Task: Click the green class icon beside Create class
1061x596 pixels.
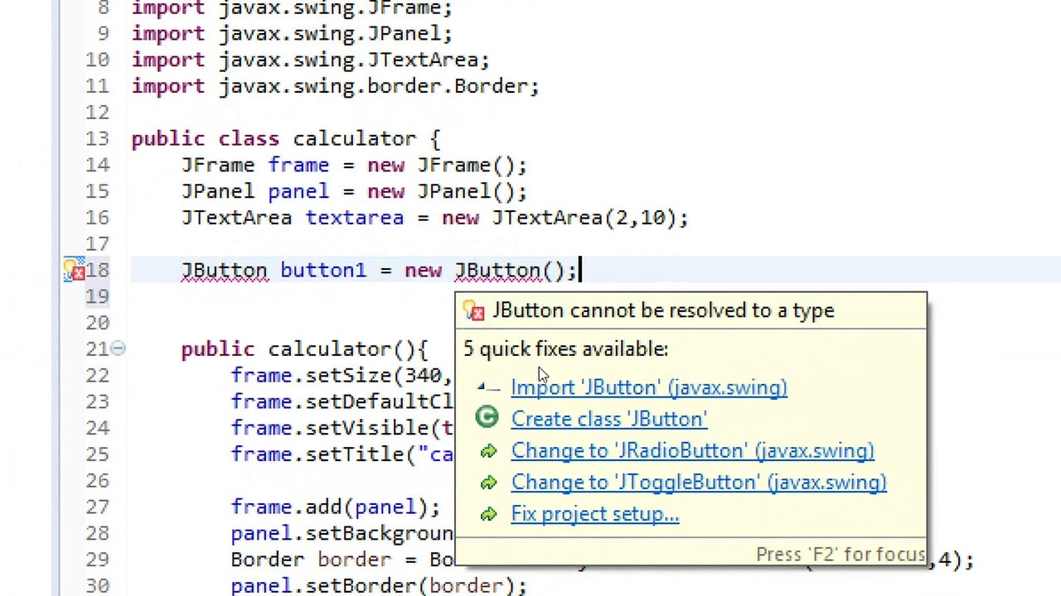Action: coord(487,418)
